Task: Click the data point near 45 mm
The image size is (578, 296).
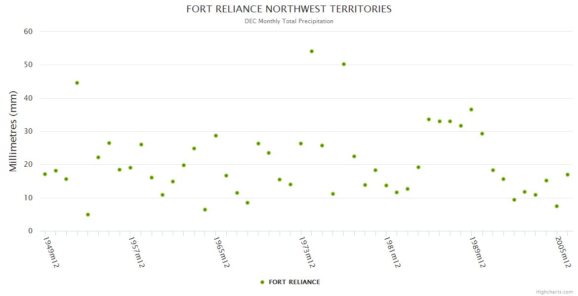Action: [x=77, y=83]
